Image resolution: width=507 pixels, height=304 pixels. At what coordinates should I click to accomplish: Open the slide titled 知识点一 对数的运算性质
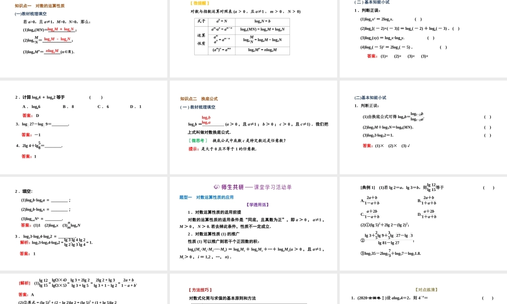point(84,39)
